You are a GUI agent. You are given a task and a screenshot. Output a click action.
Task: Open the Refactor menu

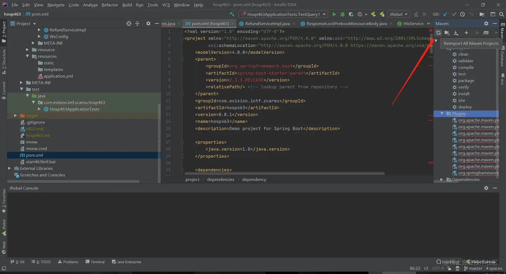110,5
